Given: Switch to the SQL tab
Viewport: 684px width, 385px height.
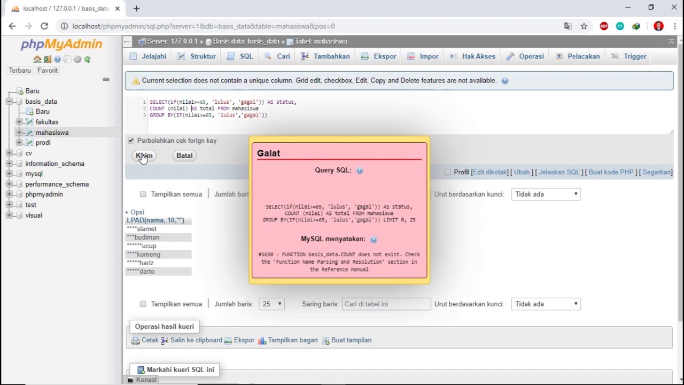Looking at the screenshot, I should [x=239, y=56].
